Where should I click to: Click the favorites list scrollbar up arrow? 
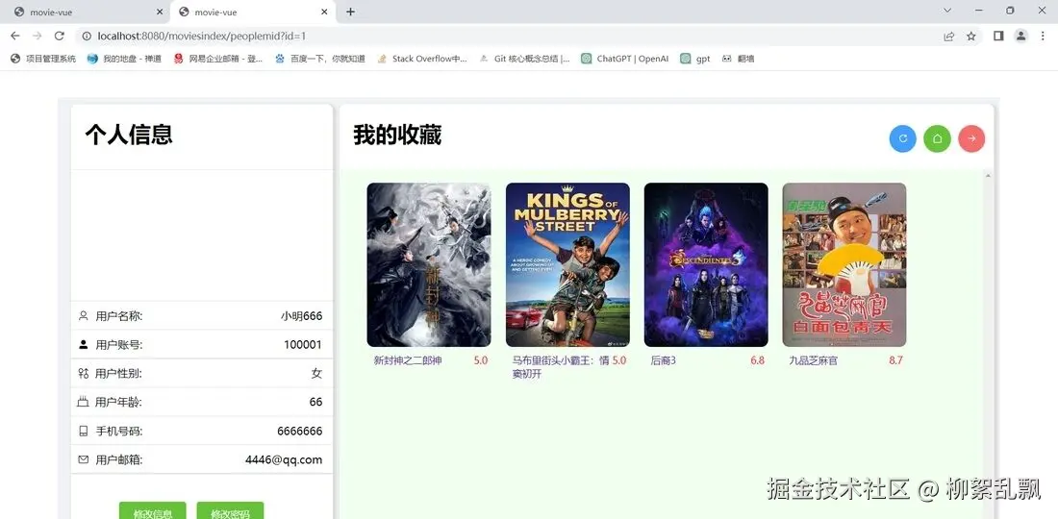tap(989, 176)
